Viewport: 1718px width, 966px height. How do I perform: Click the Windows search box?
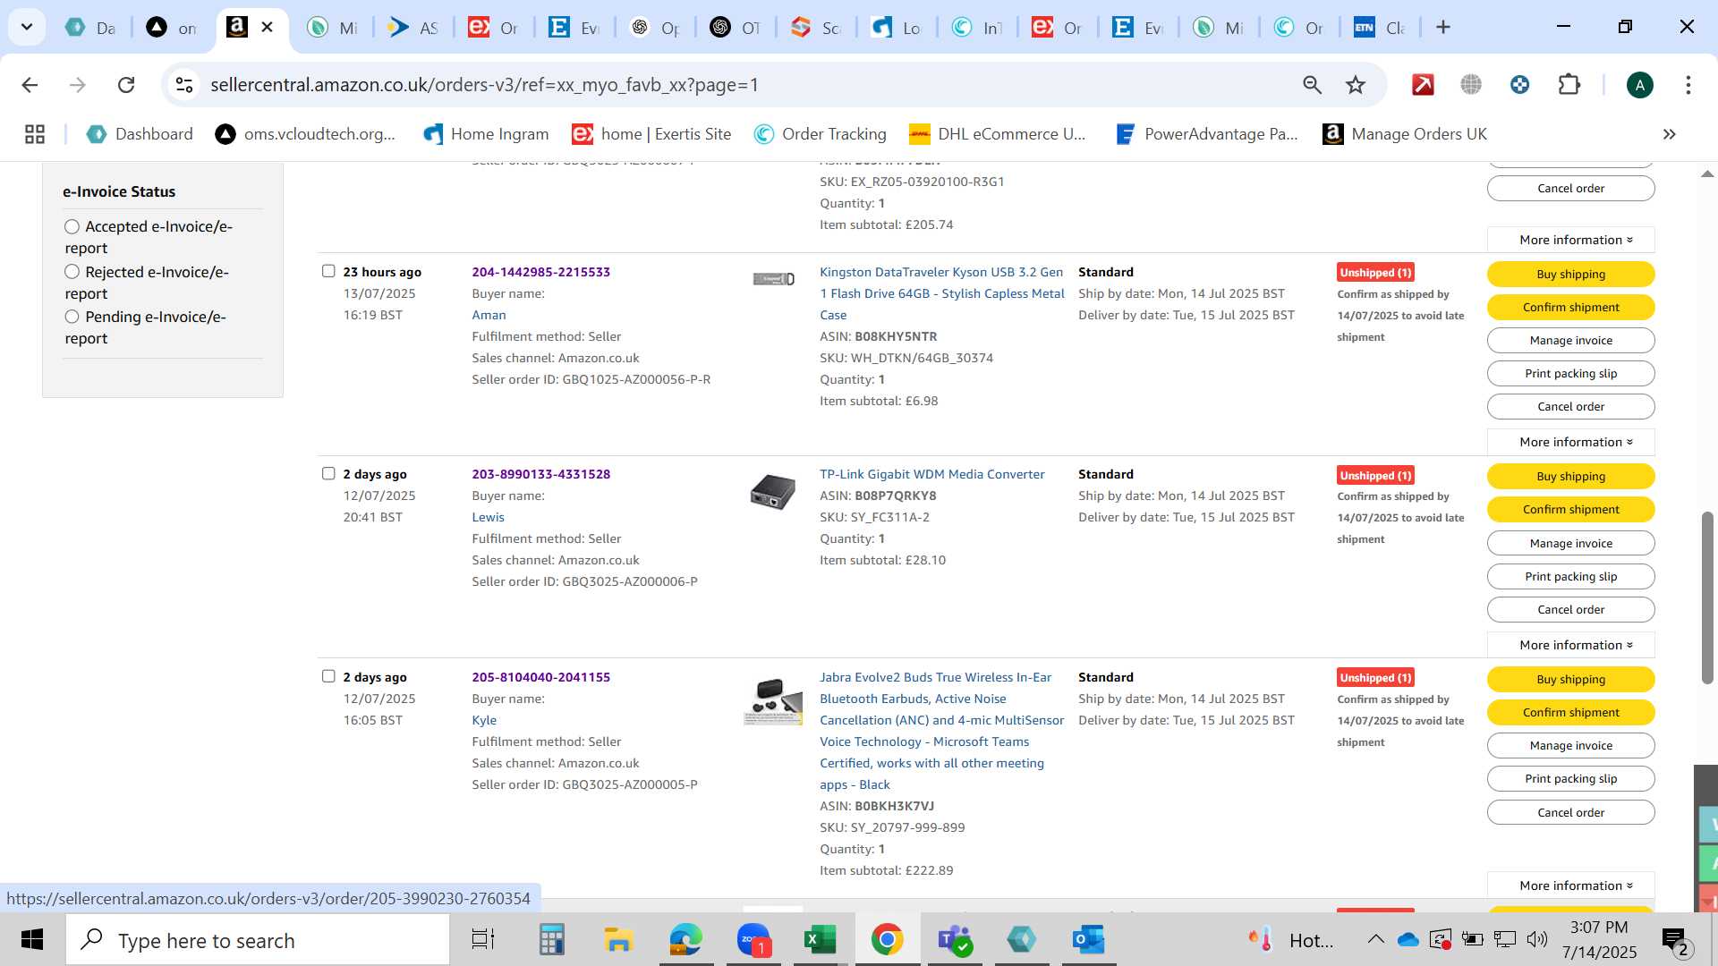coord(258,940)
